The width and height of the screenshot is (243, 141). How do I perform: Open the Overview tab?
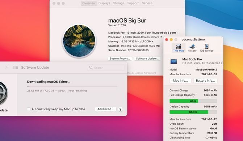coord(89,3)
